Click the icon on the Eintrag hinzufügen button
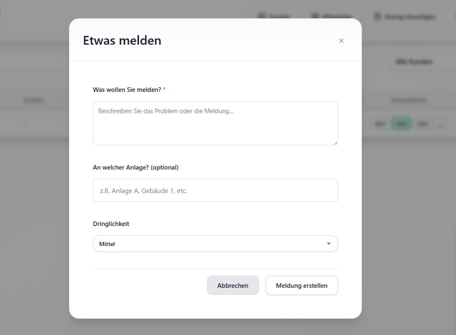The height and width of the screenshot is (335, 456). coord(378,16)
